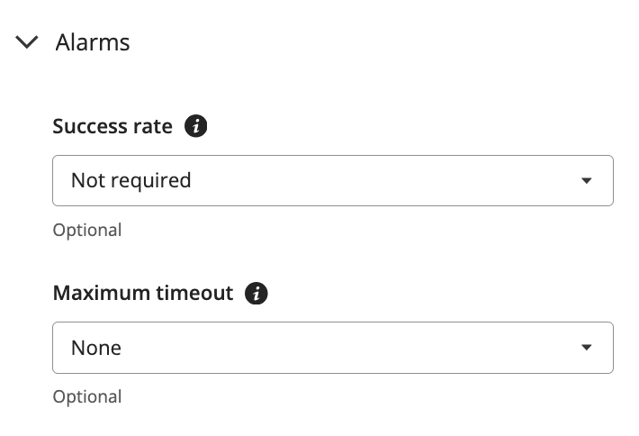Screen dimensions: 639x436
Task: Click the circled 'i' beside Maximum timeout
Action: (x=256, y=294)
